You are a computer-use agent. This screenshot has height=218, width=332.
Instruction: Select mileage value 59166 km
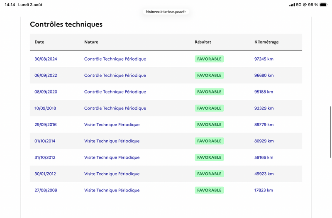[264, 157]
